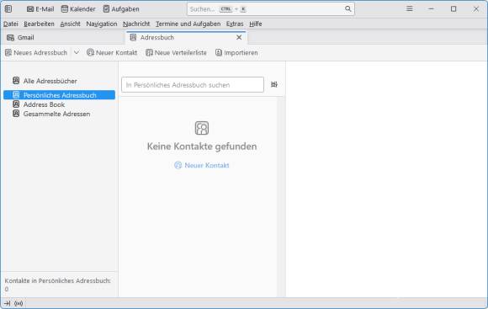488x309 pixels.
Task: Click Neues Adressbuch button
Action: pos(36,53)
